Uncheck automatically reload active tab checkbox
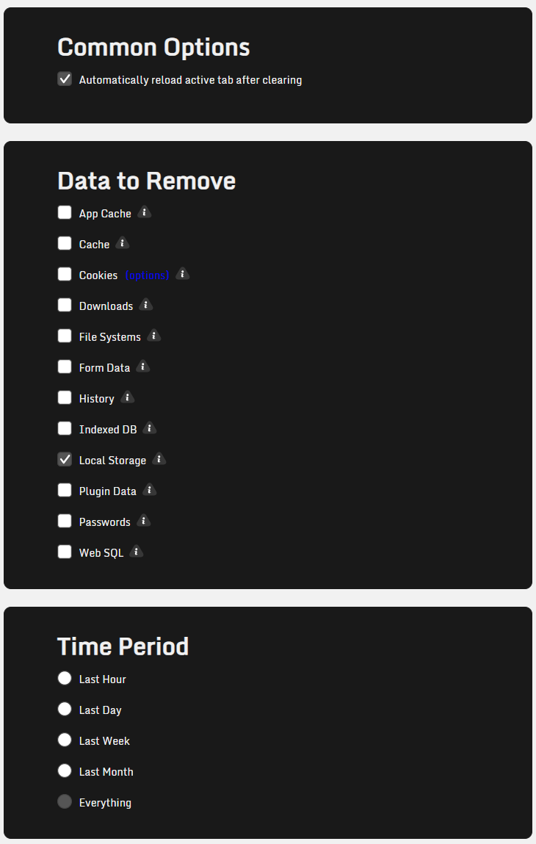The width and height of the screenshot is (536, 844). 65,79
